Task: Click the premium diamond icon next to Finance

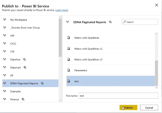Action: coord(23,99)
